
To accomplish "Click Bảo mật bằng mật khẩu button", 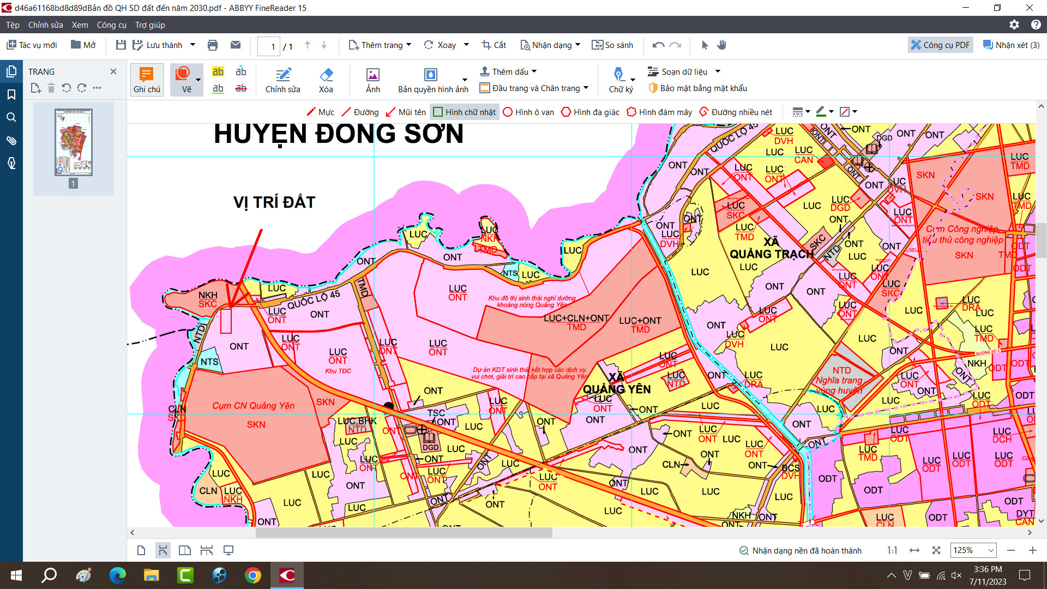I will coord(697,88).
